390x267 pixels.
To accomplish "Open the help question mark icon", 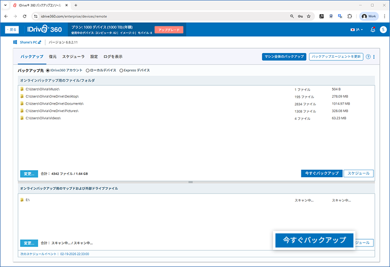I will (368, 57).
